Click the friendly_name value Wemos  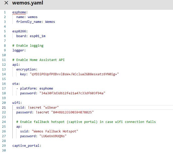click(x=50, y=22)
